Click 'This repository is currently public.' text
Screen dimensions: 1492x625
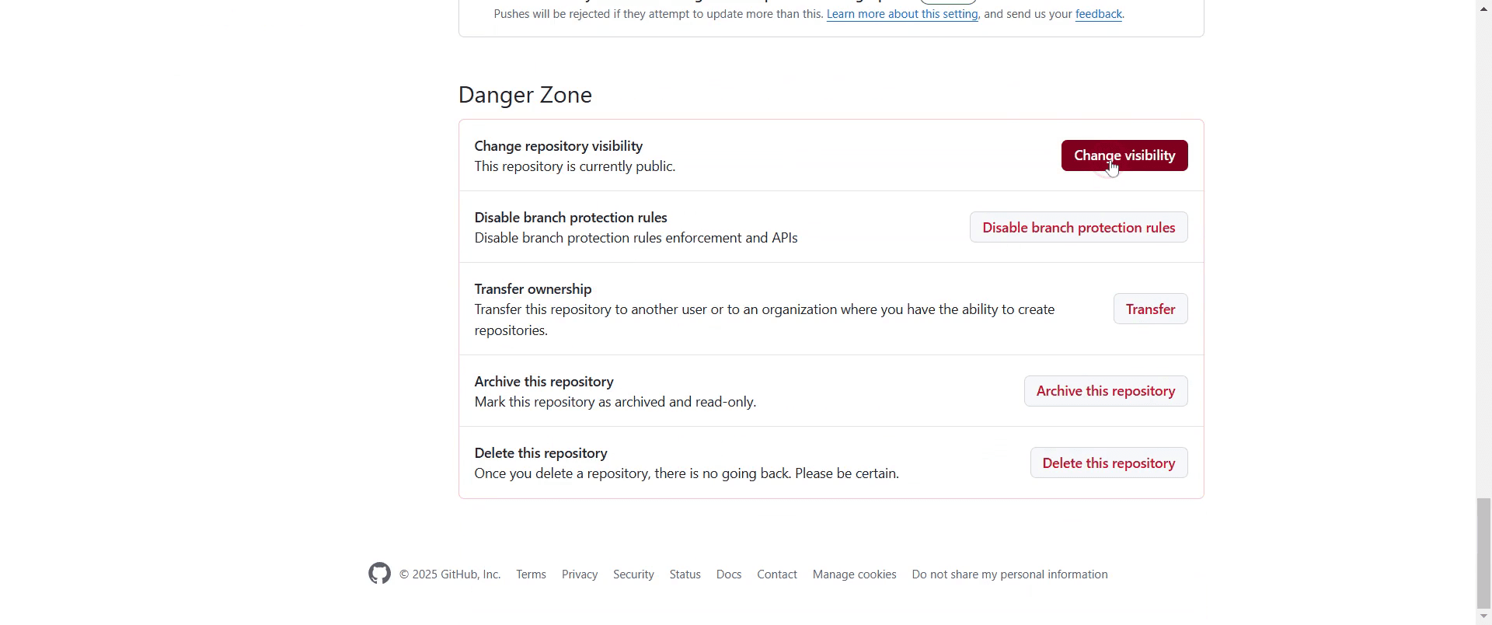(x=575, y=166)
